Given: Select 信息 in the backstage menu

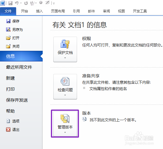Looking at the screenshot, I should (21, 56).
